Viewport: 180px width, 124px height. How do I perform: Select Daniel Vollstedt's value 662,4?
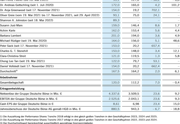coord(156,66)
